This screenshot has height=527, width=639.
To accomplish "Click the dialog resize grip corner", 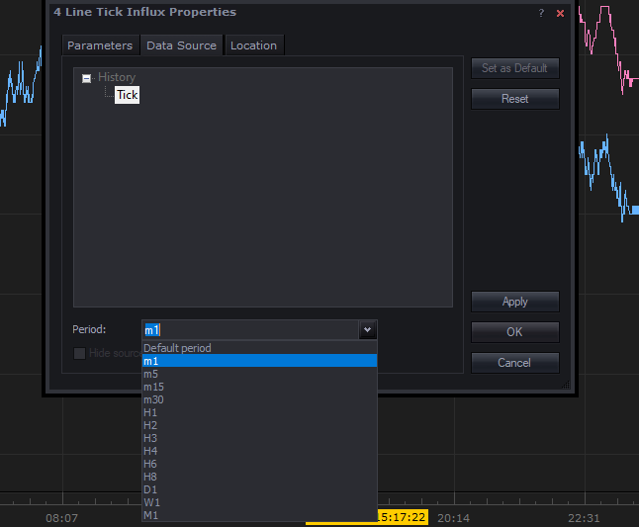I will [x=566, y=385].
